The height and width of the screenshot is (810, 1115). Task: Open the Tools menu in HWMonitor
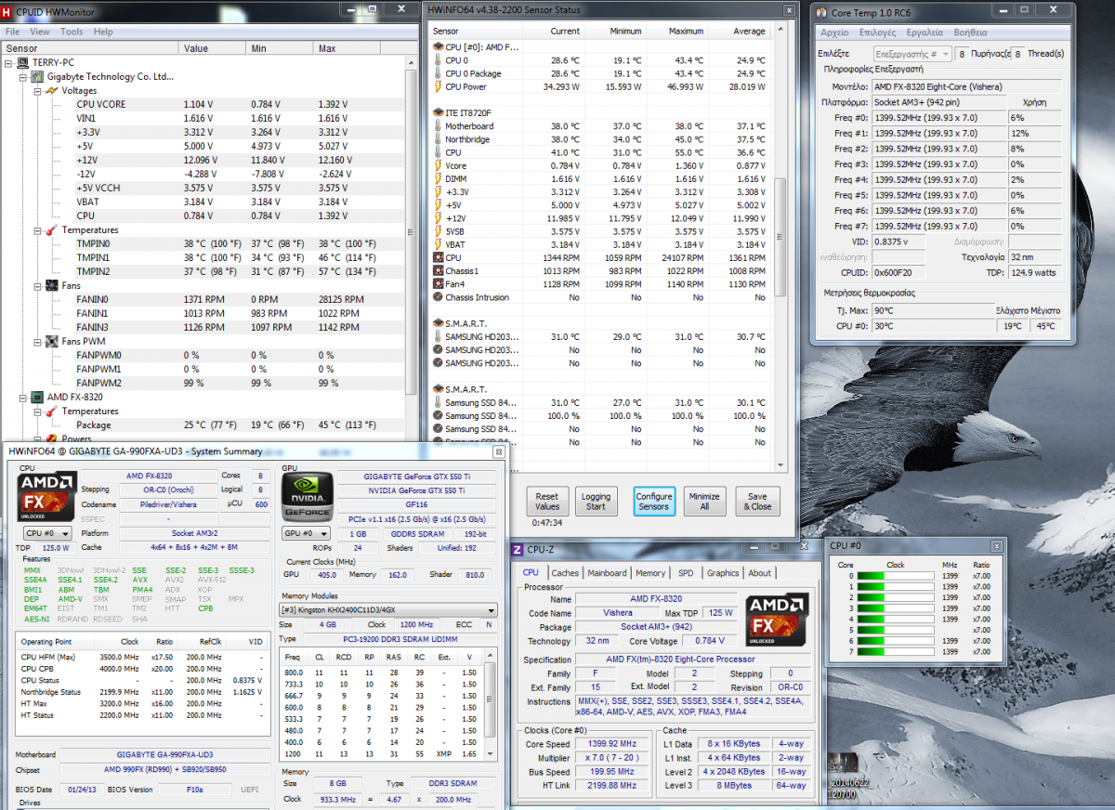pos(72,32)
